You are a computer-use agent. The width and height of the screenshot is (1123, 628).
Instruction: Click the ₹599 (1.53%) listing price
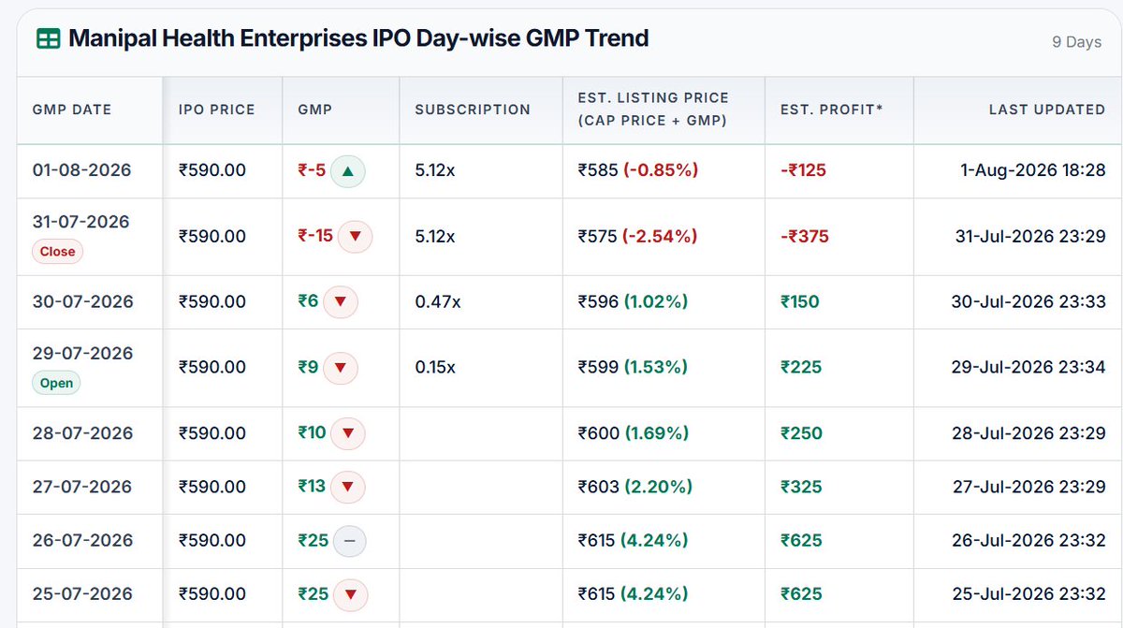click(x=634, y=368)
